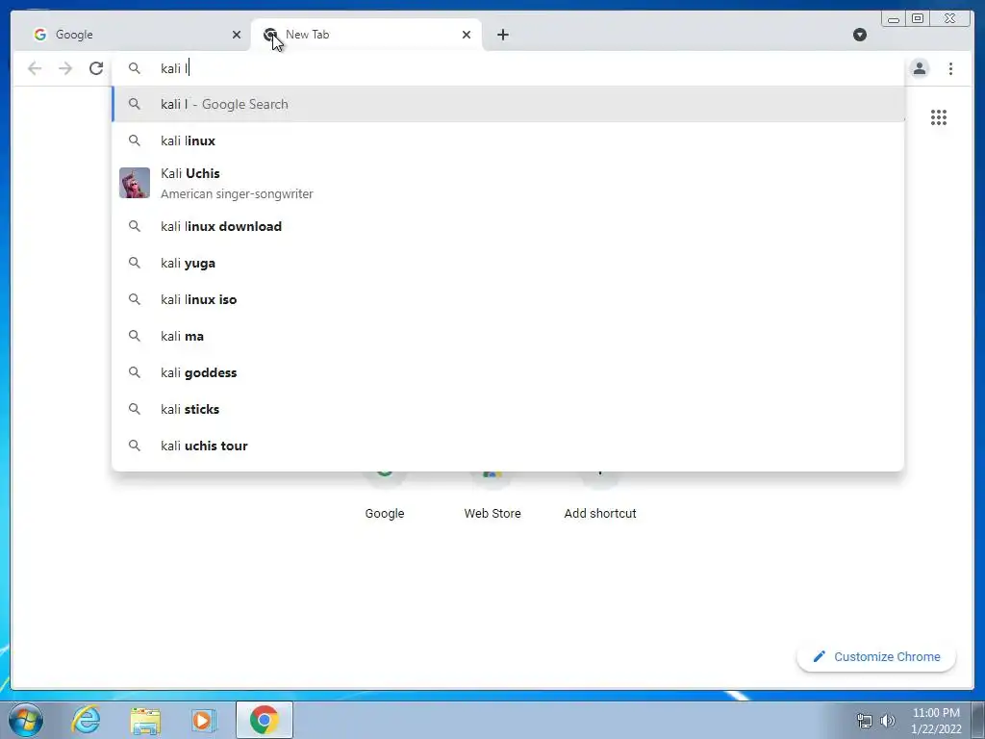Select the 'kali sticks' suggestion
The image size is (985, 739).
coord(508,408)
